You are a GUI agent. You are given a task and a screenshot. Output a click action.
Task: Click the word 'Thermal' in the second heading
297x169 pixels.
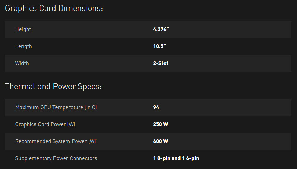(20, 87)
